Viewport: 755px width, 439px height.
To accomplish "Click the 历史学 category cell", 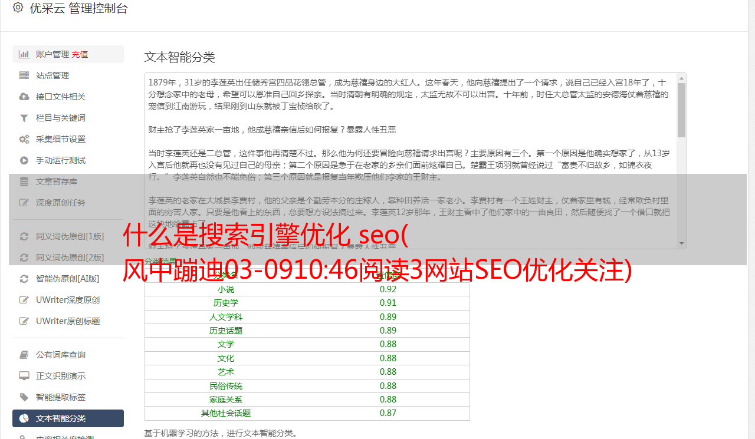I will pos(225,303).
